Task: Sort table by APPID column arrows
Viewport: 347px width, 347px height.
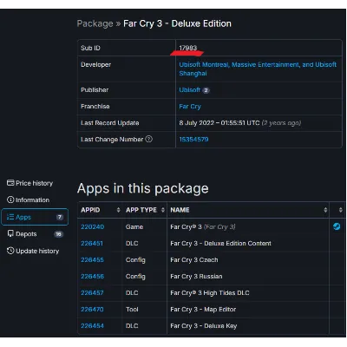Action: click(x=118, y=210)
